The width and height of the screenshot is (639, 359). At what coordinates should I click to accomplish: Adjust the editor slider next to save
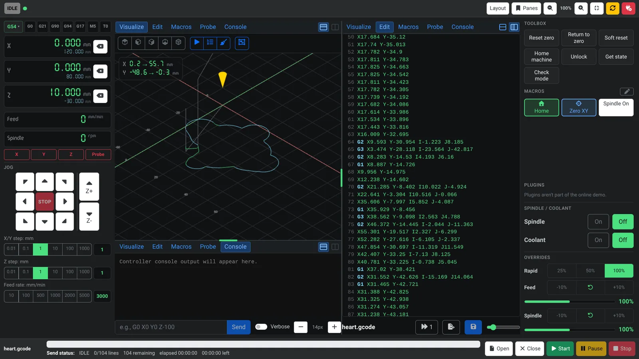coord(503,327)
